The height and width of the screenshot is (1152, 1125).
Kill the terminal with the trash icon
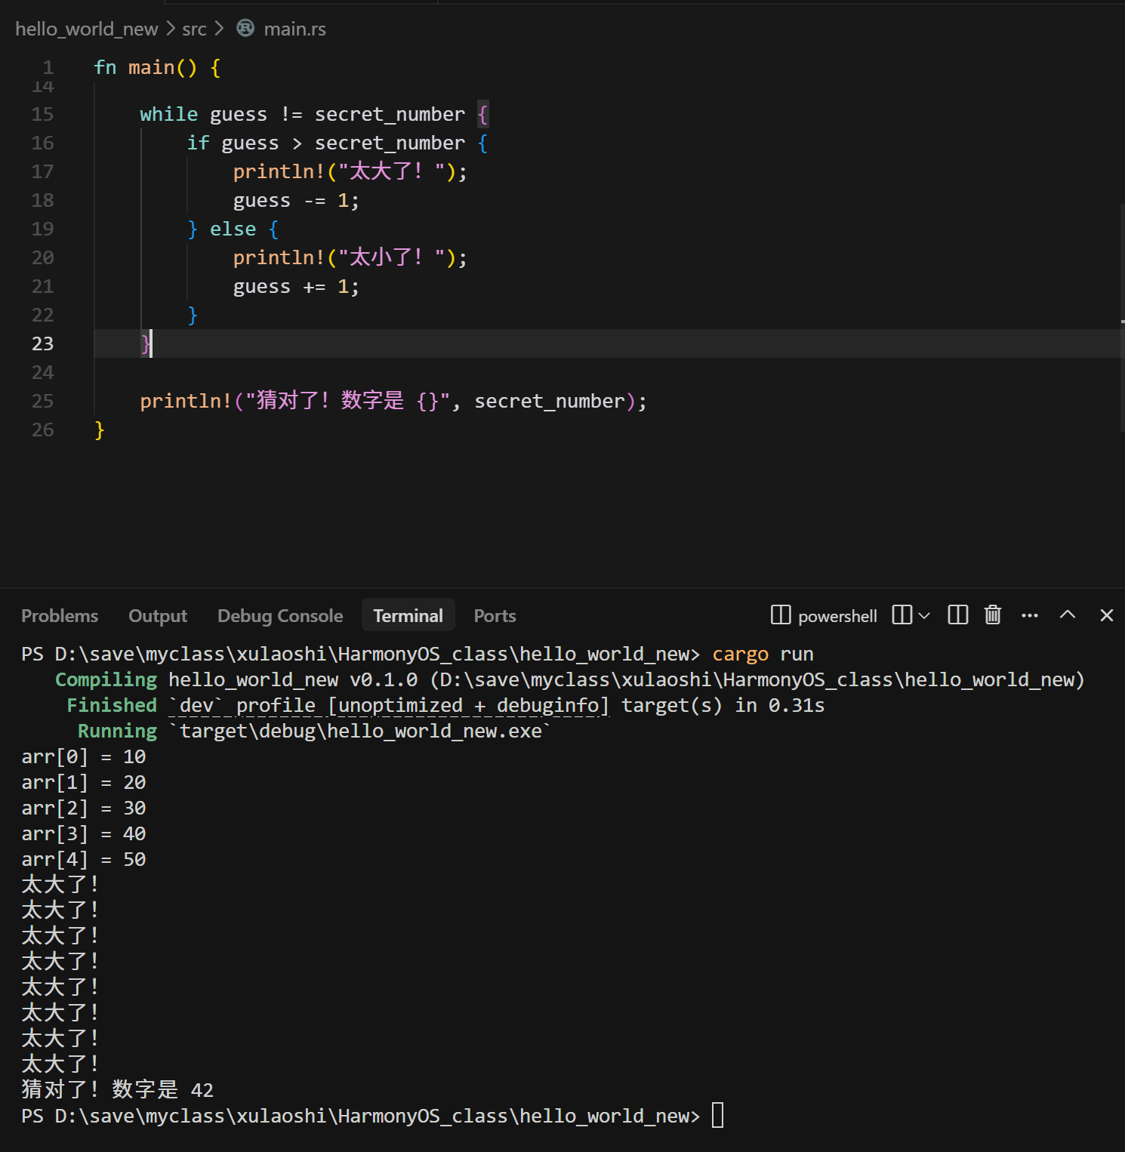coord(993,615)
